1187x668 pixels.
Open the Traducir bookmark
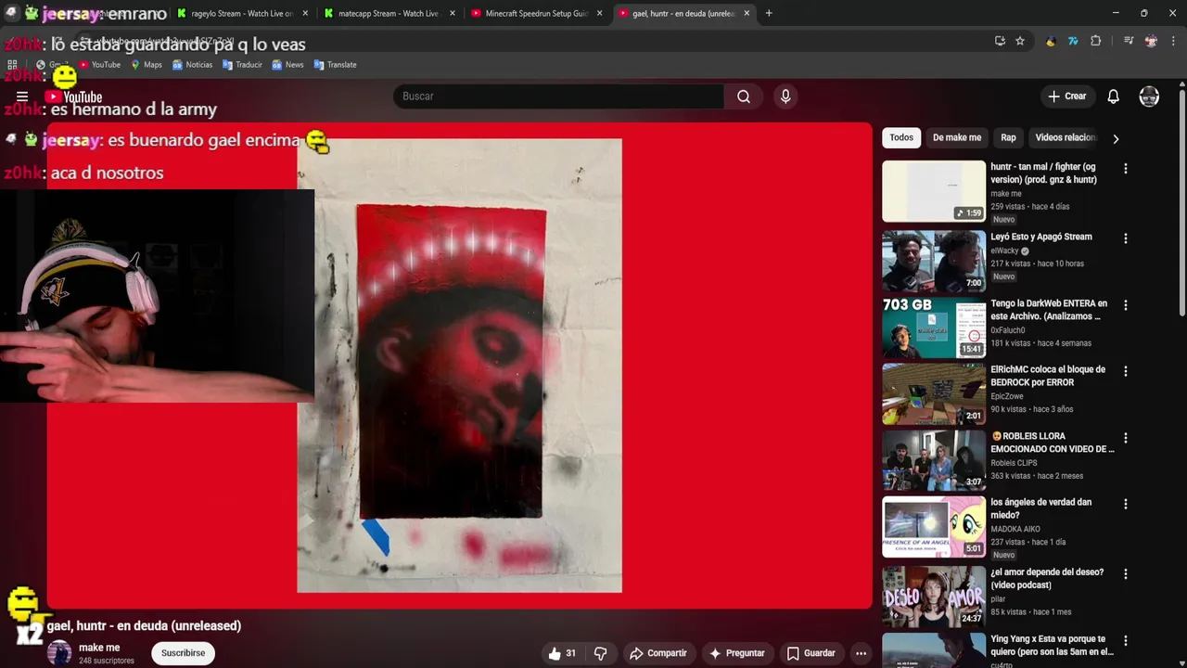(242, 65)
